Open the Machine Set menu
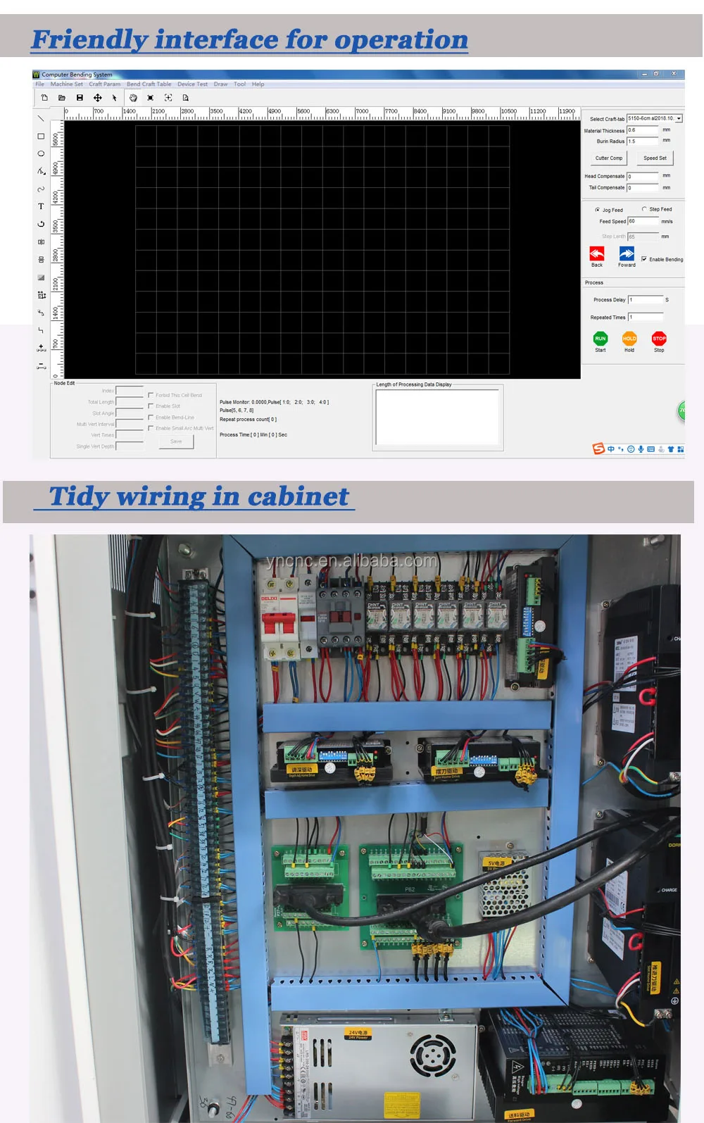704x1123 pixels. tap(66, 84)
